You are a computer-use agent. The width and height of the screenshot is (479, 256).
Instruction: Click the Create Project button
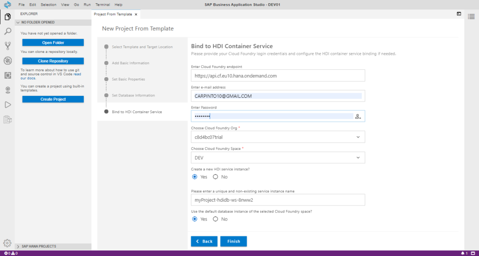(x=53, y=99)
